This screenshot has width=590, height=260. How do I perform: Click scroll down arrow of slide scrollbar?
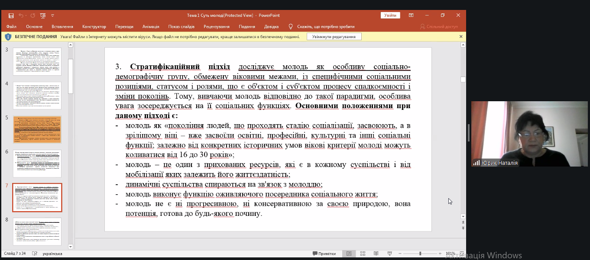click(x=463, y=216)
